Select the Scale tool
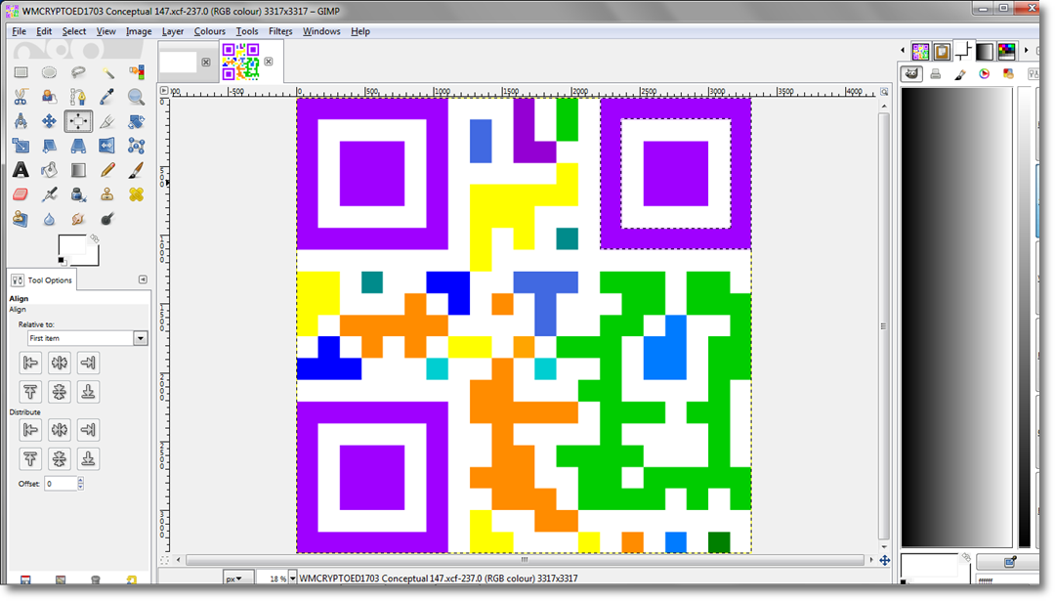Viewport: 1055px width, 601px height. tap(21, 146)
